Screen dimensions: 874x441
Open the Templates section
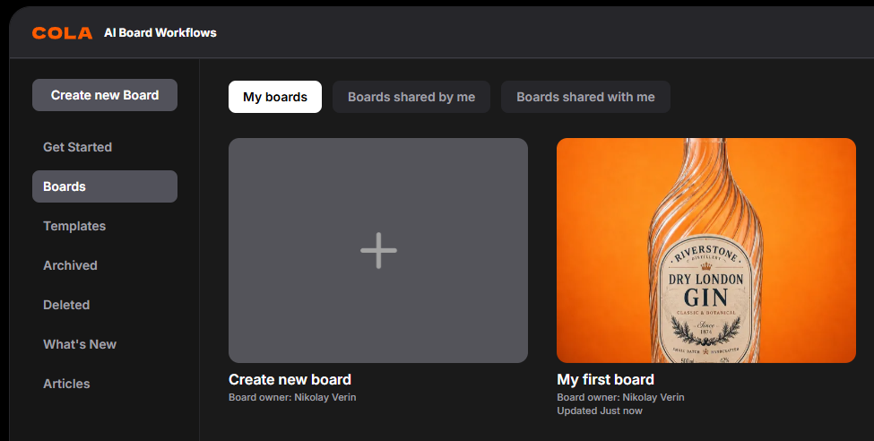[x=74, y=226]
